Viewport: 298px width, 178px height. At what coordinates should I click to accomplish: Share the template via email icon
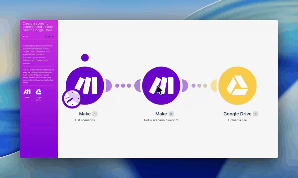(53, 37)
